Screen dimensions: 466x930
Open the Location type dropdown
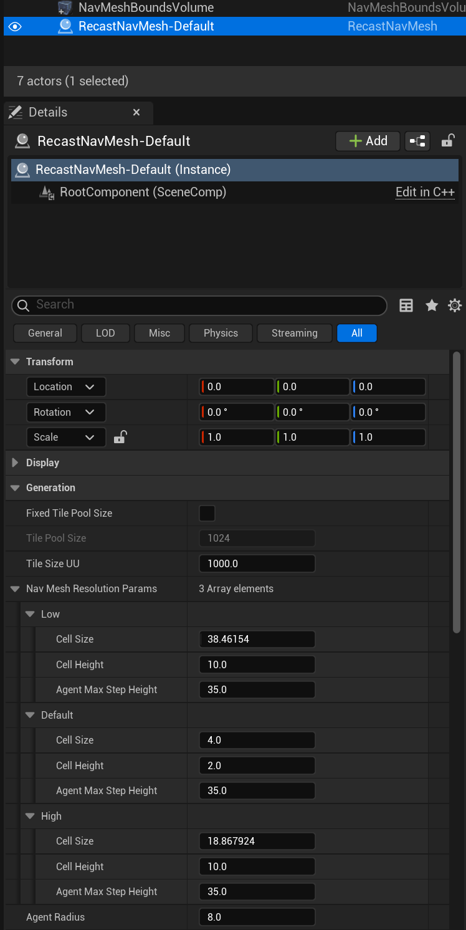[65, 387]
